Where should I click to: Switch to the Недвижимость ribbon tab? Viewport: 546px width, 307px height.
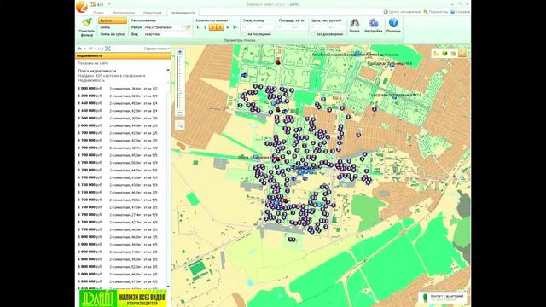(x=183, y=13)
